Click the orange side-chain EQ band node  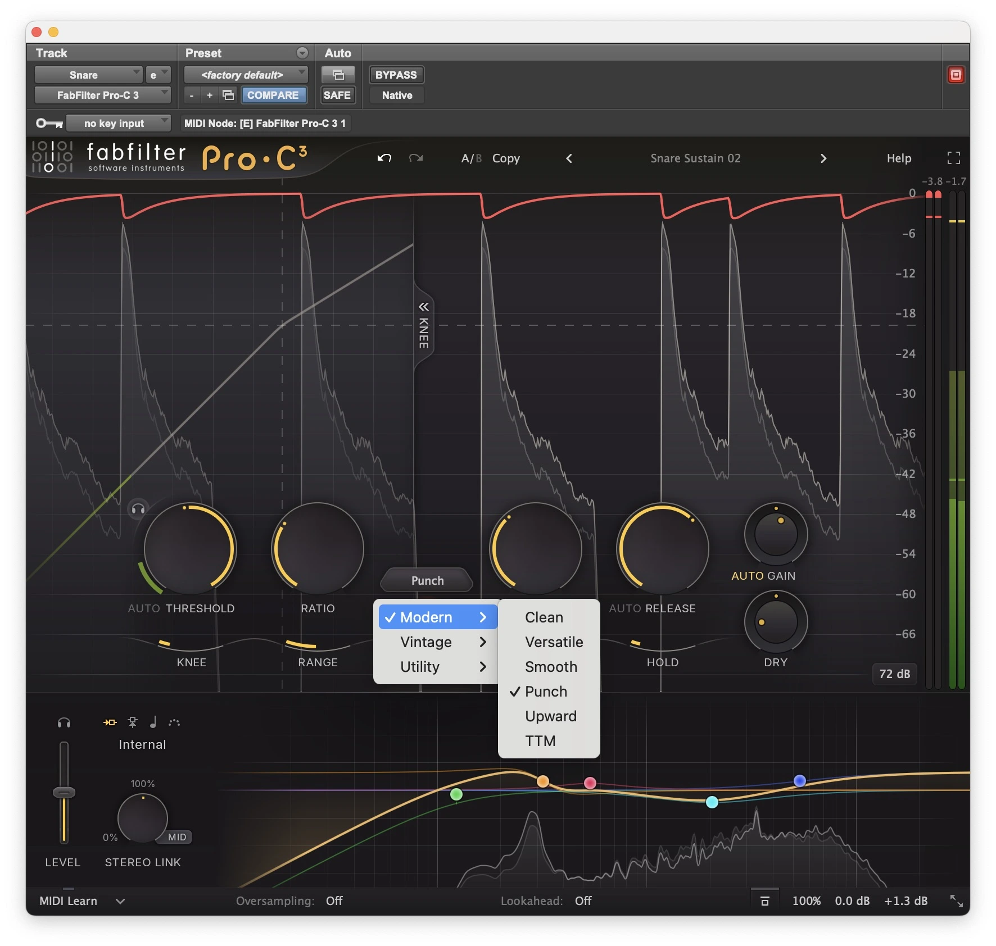[542, 781]
